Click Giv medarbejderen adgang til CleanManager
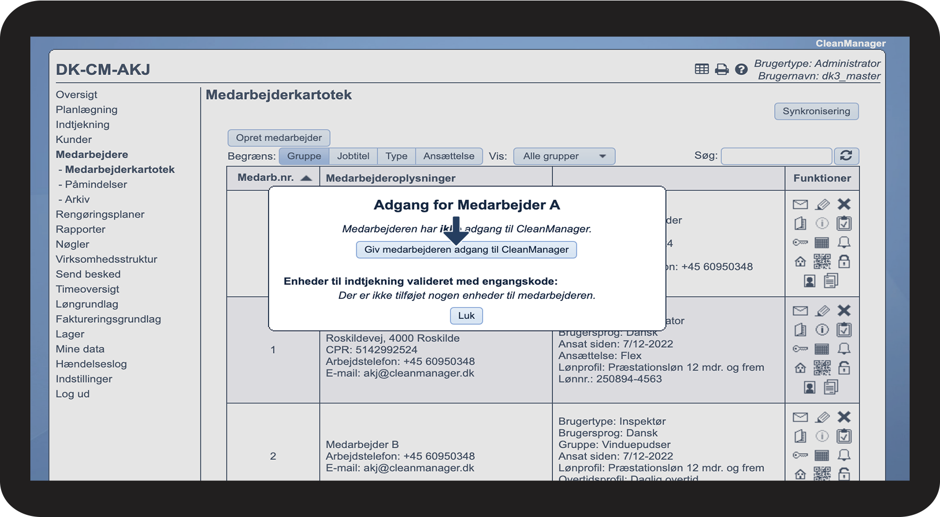The image size is (940, 517). click(467, 249)
